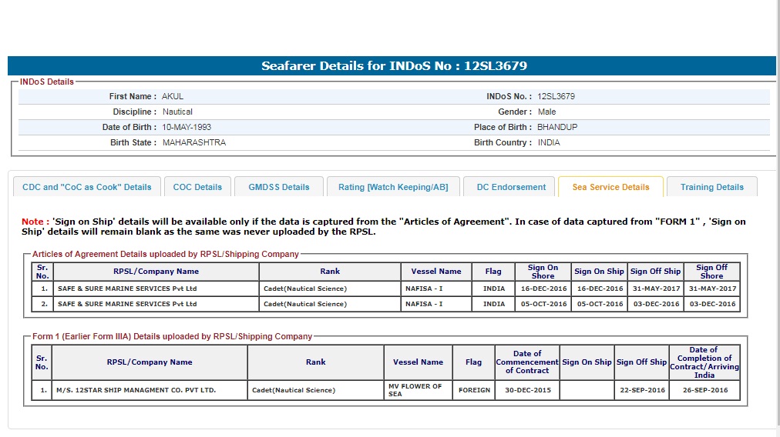780x437 pixels.
Task: Go to the DC Endorsement tab
Action: [511, 187]
